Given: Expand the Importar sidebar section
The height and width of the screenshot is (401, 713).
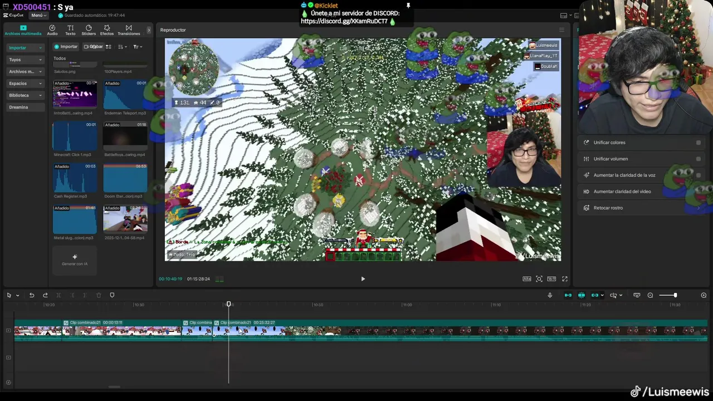Looking at the screenshot, I should 25,48.
